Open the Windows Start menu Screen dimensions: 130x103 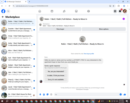(x=2, y=101)
